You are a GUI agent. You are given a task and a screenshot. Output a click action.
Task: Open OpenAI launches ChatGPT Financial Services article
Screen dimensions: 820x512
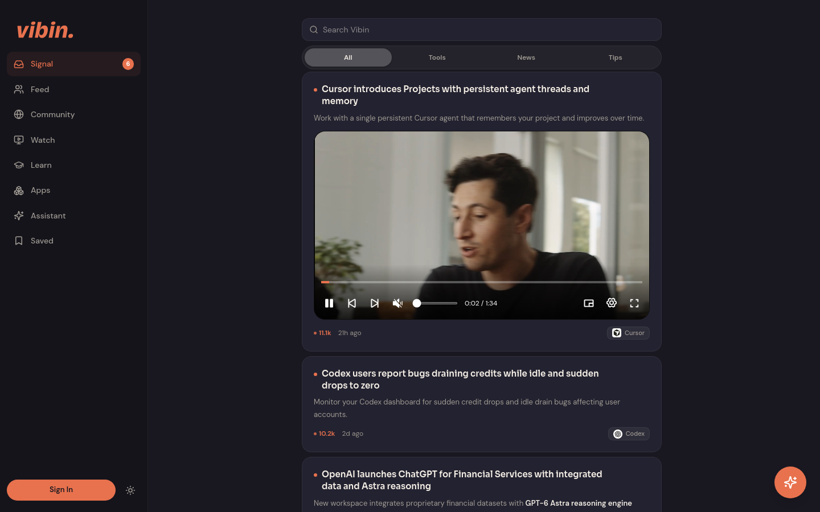(x=462, y=480)
